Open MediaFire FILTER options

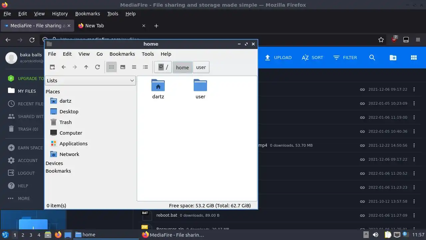[x=345, y=57]
